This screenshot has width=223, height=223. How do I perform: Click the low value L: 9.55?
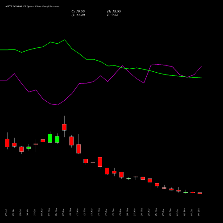click(113, 15)
